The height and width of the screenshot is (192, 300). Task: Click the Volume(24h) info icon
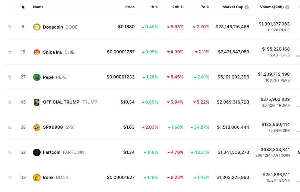pyautogui.click(x=287, y=7)
